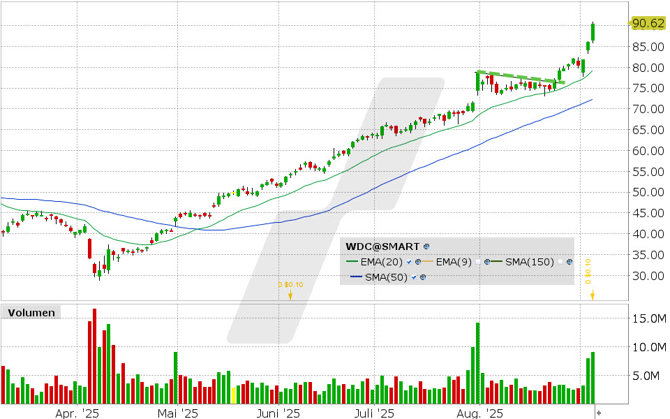Click the EMA(9) legend label

454,262
